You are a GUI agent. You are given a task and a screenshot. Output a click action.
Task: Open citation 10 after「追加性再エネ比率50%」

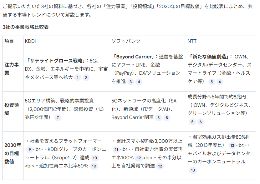pyautogui.click(x=94, y=166)
